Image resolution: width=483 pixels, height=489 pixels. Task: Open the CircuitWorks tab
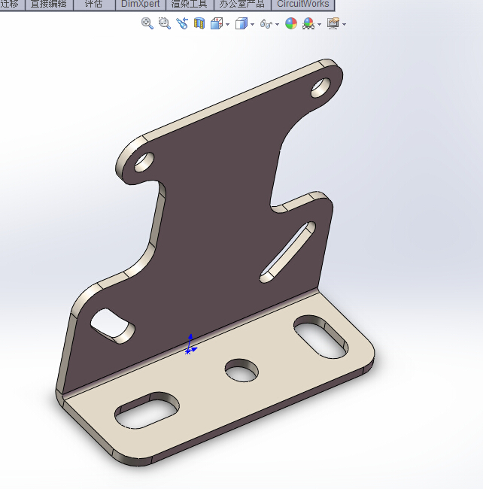click(x=303, y=5)
